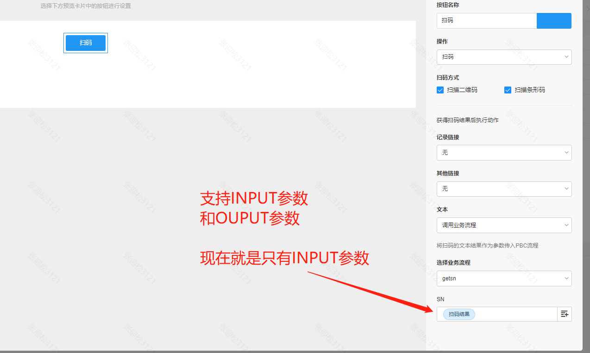
Task: Click empty area of the SN parameter field
Action: click(514, 314)
